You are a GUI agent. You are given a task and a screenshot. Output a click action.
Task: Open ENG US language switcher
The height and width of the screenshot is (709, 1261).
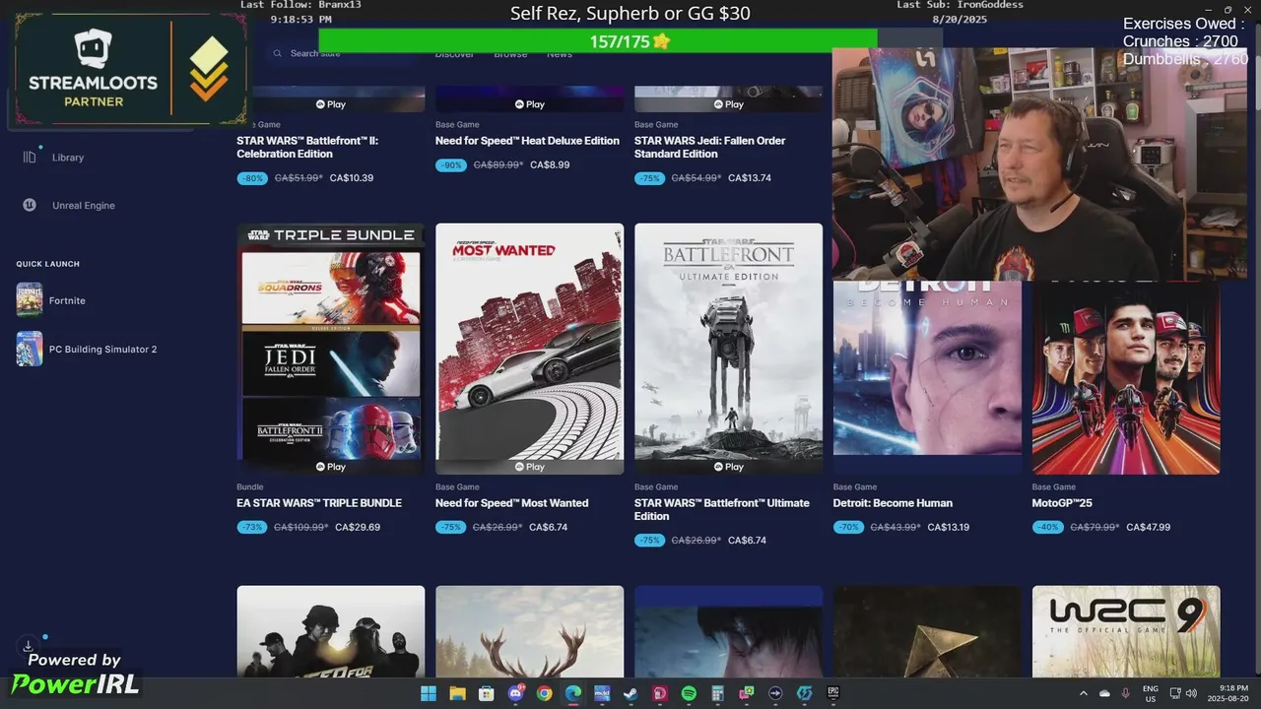click(1150, 693)
